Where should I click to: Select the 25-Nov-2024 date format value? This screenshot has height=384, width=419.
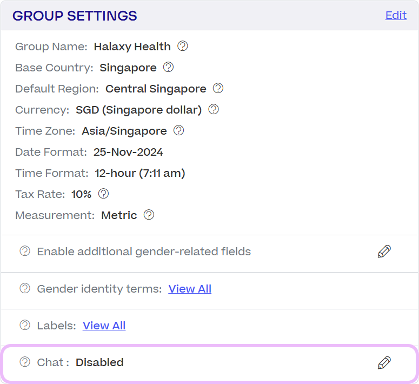pyautogui.click(x=128, y=152)
